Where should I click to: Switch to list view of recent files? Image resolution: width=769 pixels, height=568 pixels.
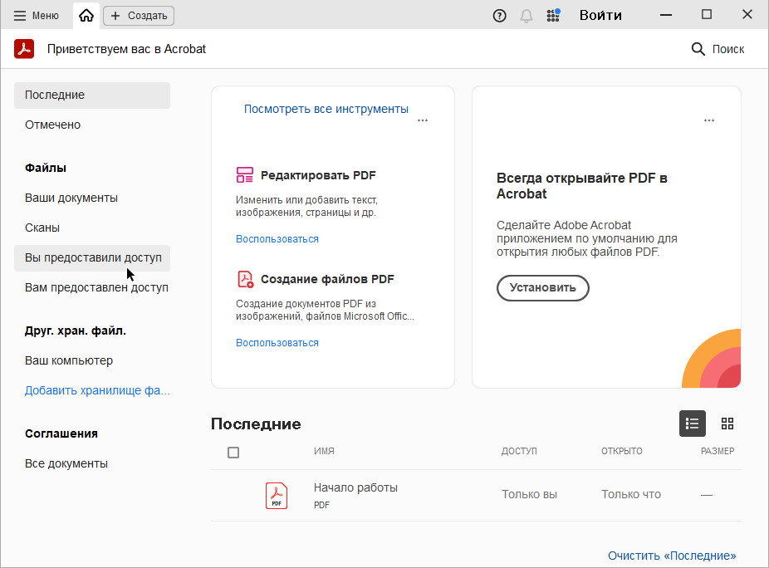tap(692, 424)
